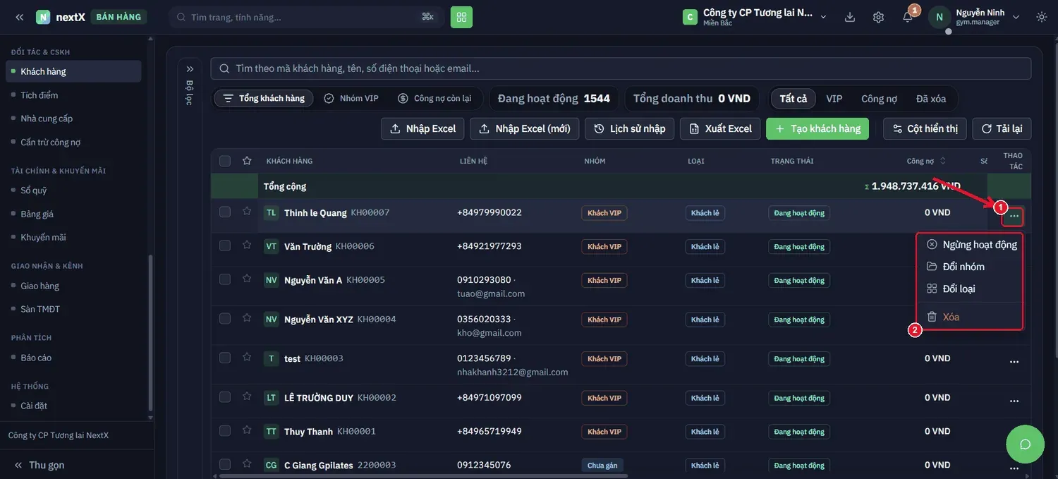This screenshot has height=479, width=1058.
Task: Click the nextX logo icon
Action: pos(43,17)
